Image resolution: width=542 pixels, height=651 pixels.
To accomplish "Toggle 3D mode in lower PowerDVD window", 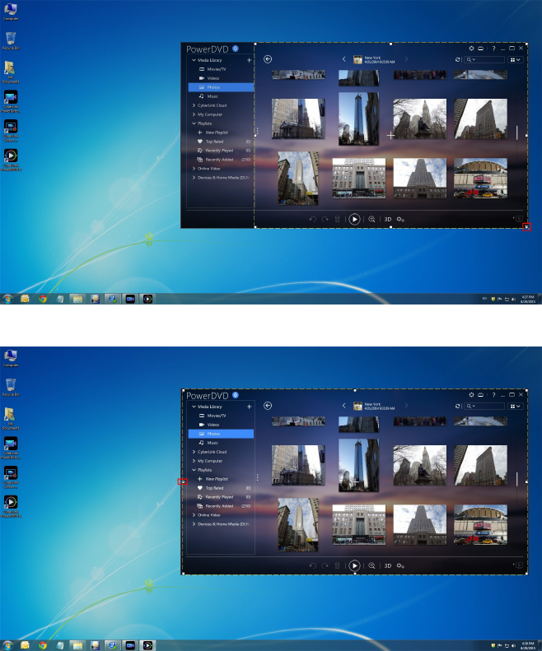I will [x=387, y=565].
